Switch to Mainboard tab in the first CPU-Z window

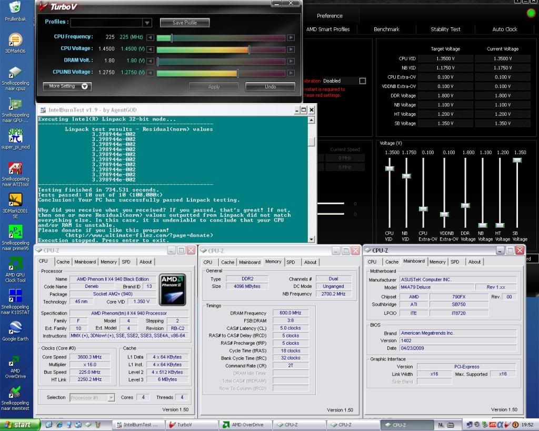coord(85,262)
